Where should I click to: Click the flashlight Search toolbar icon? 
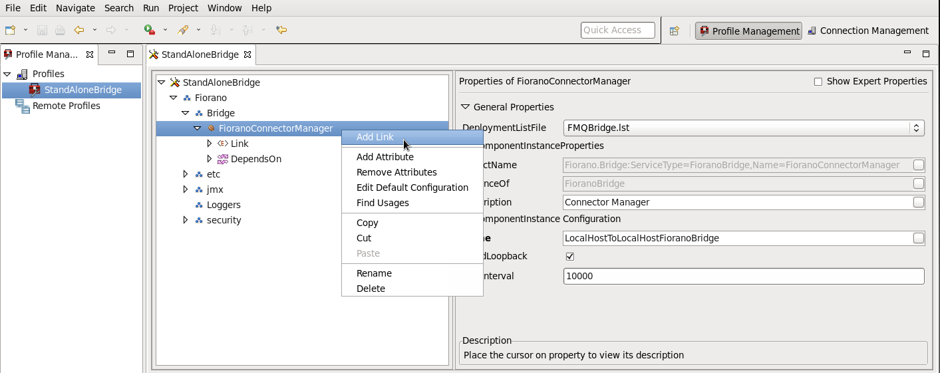tap(183, 30)
